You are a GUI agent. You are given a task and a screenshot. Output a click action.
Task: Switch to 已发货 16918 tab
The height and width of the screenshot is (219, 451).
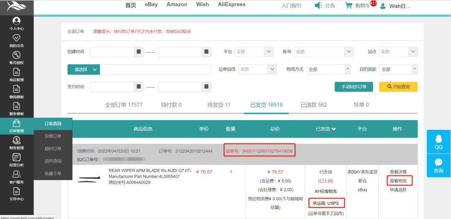[x=266, y=105]
